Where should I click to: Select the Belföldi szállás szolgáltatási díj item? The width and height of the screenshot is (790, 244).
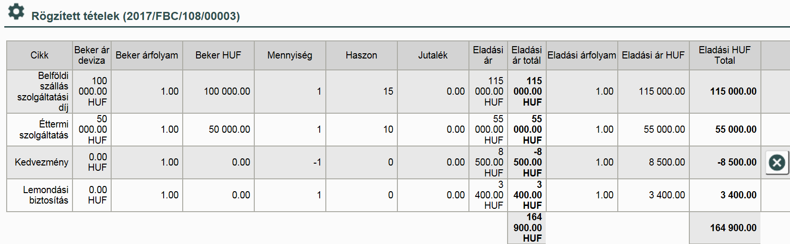tap(43, 91)
